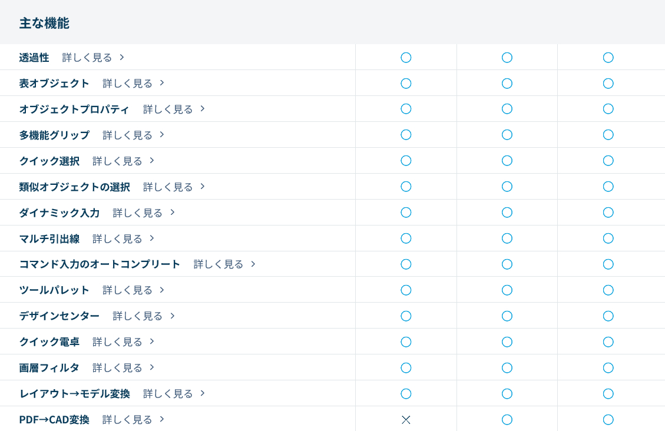Open 詳しく見る for クイック電卓
This screenshot has height=431, width=665.
pos(117,342)
